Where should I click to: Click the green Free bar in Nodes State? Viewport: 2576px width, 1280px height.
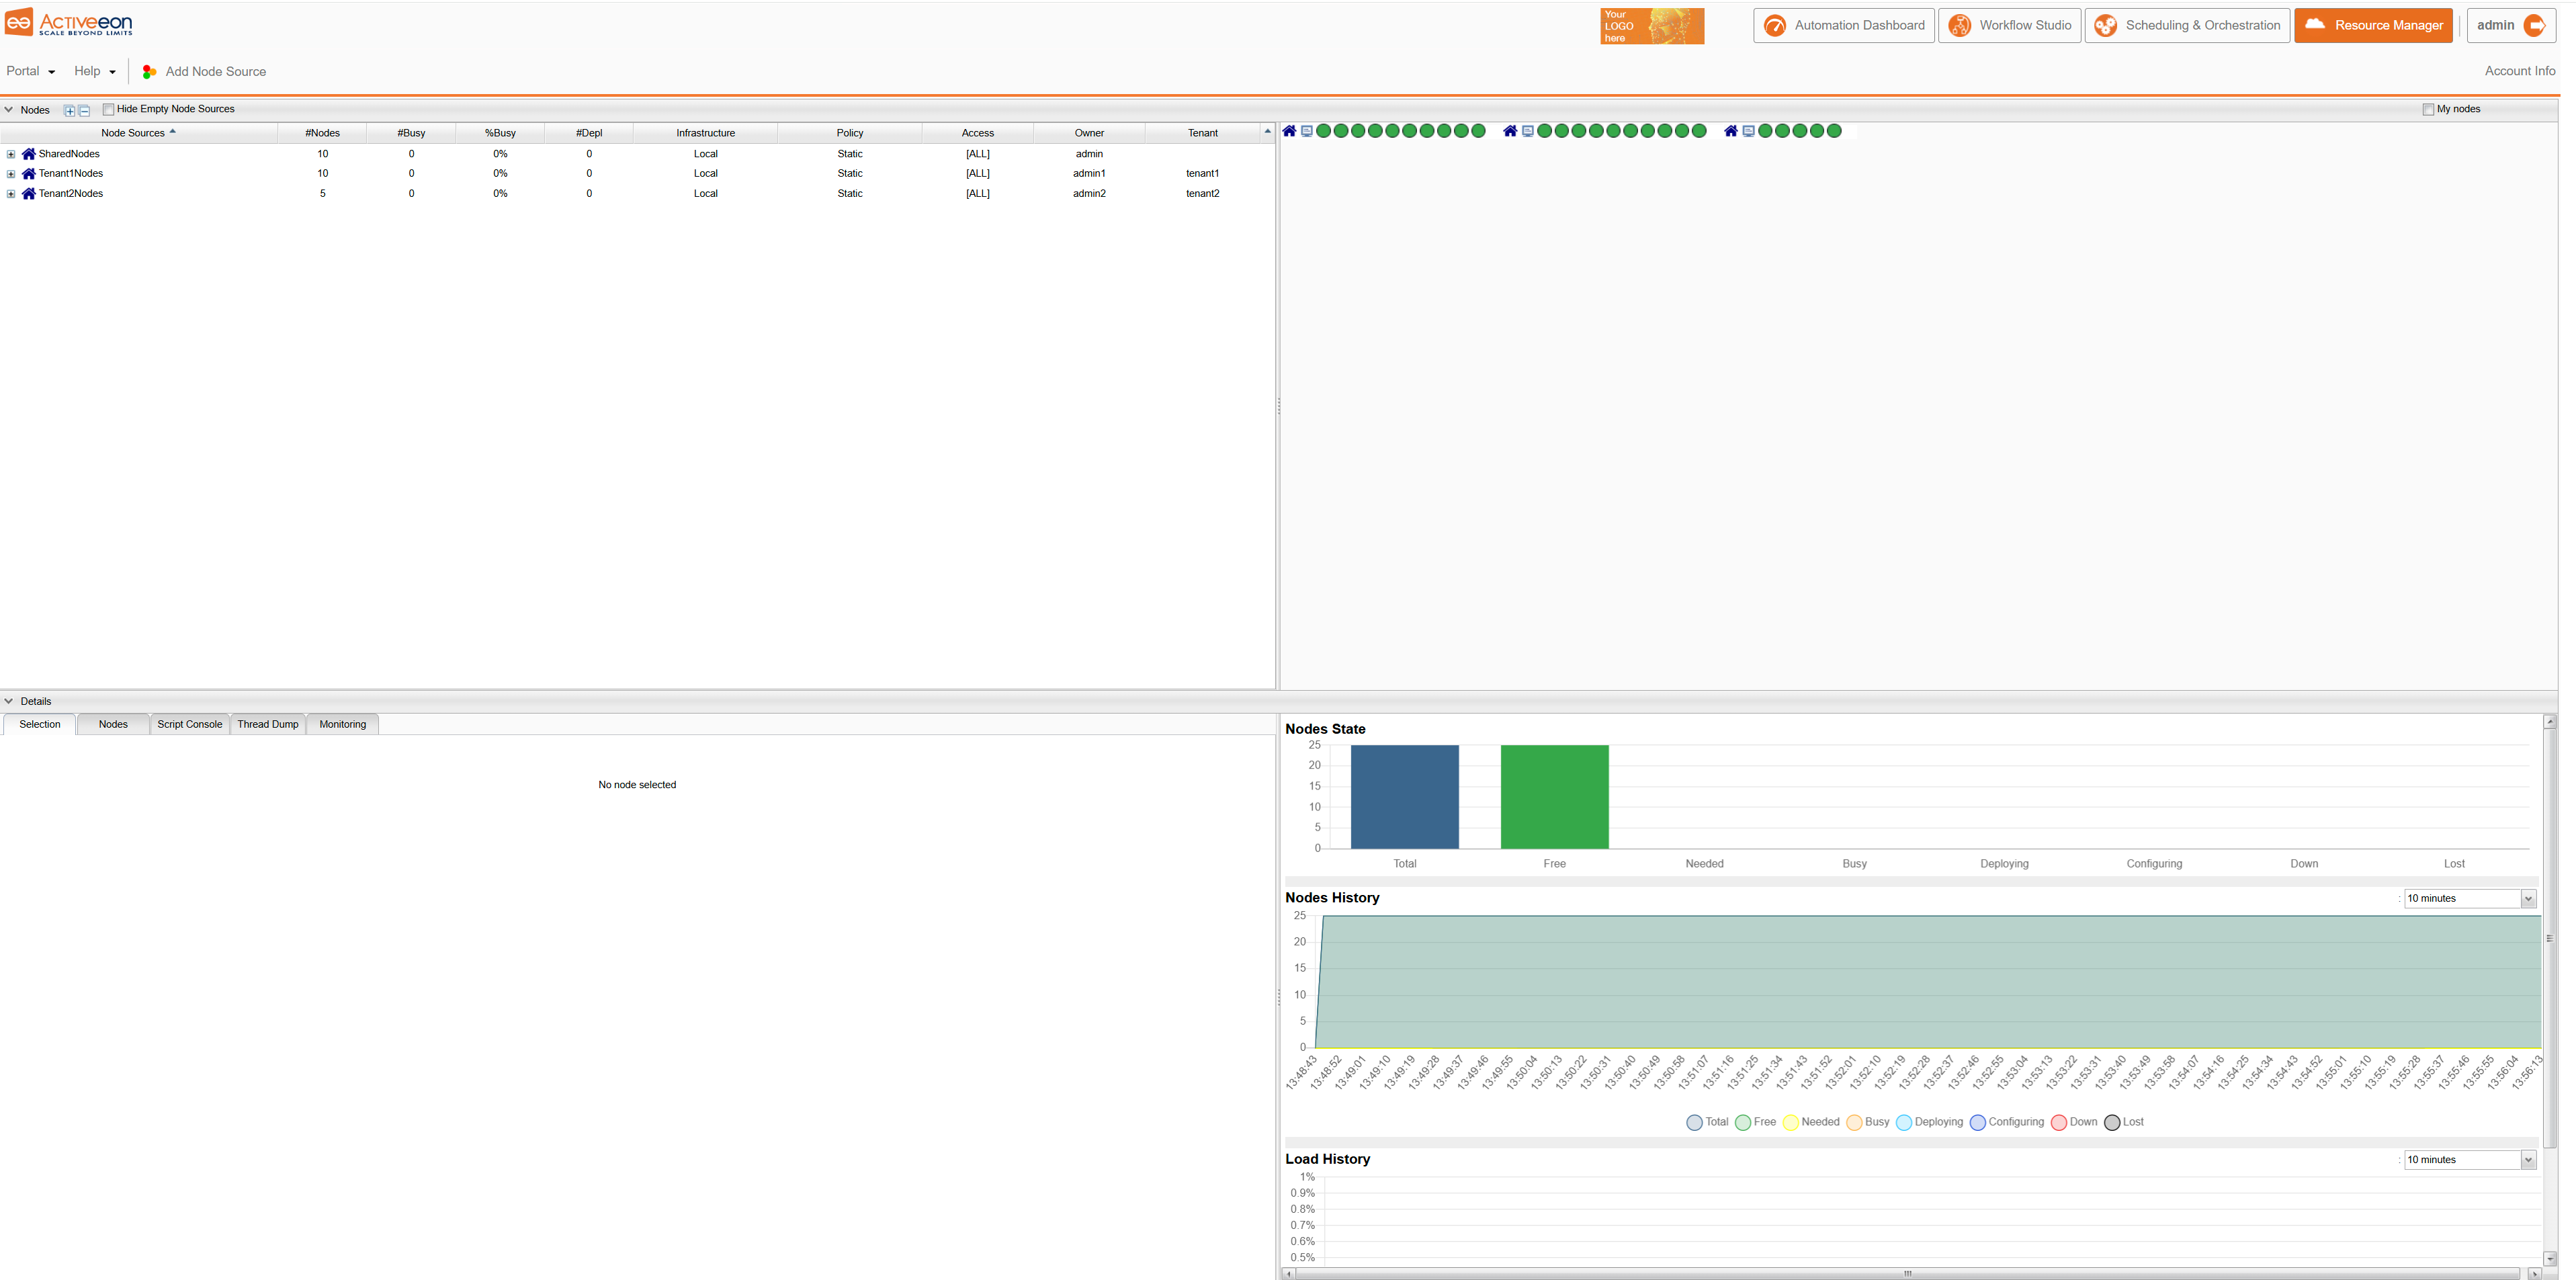(1554, 797)
